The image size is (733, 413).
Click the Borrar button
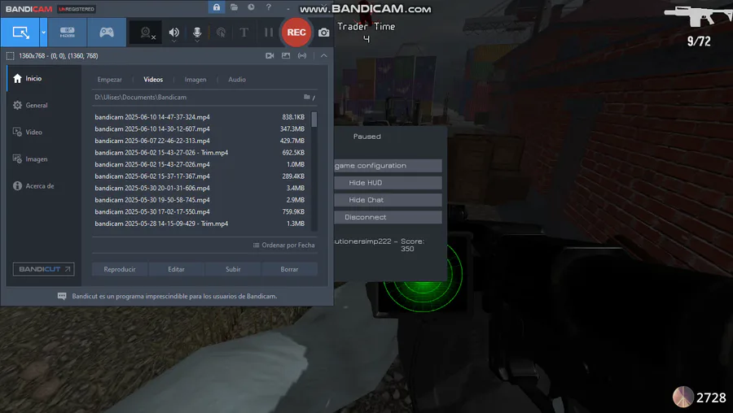click(x=289, y=269)
